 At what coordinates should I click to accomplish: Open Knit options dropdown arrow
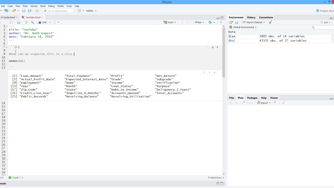(50, 22)
